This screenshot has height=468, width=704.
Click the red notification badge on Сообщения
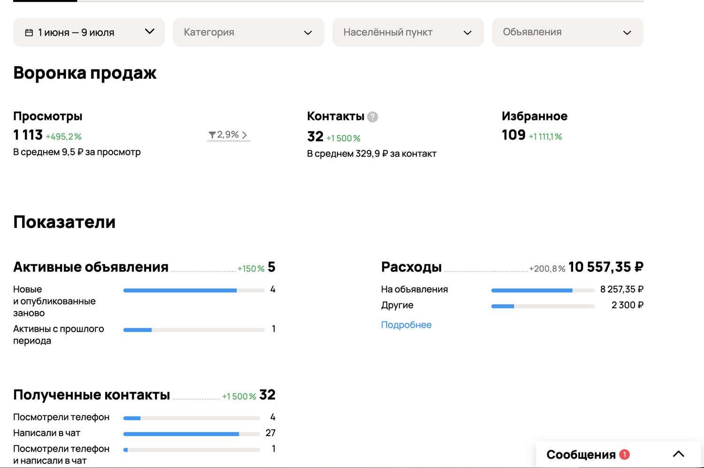coord(624,454)
